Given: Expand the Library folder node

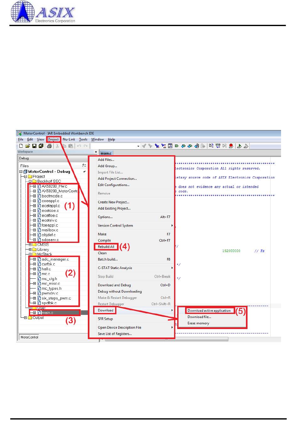Looking at the screenshot, I should coord(30,250).
